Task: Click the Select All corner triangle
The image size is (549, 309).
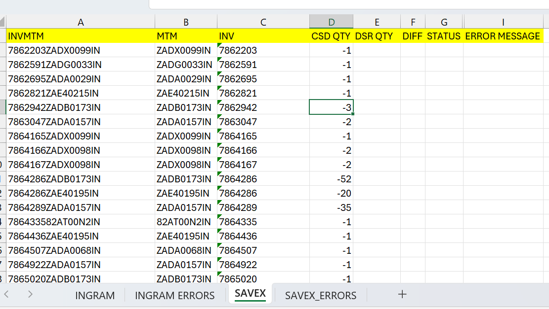Action: click(2, 22)
